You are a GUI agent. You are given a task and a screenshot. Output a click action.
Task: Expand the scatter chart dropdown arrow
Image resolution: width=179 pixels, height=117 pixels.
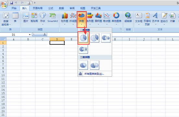point(107,24)
